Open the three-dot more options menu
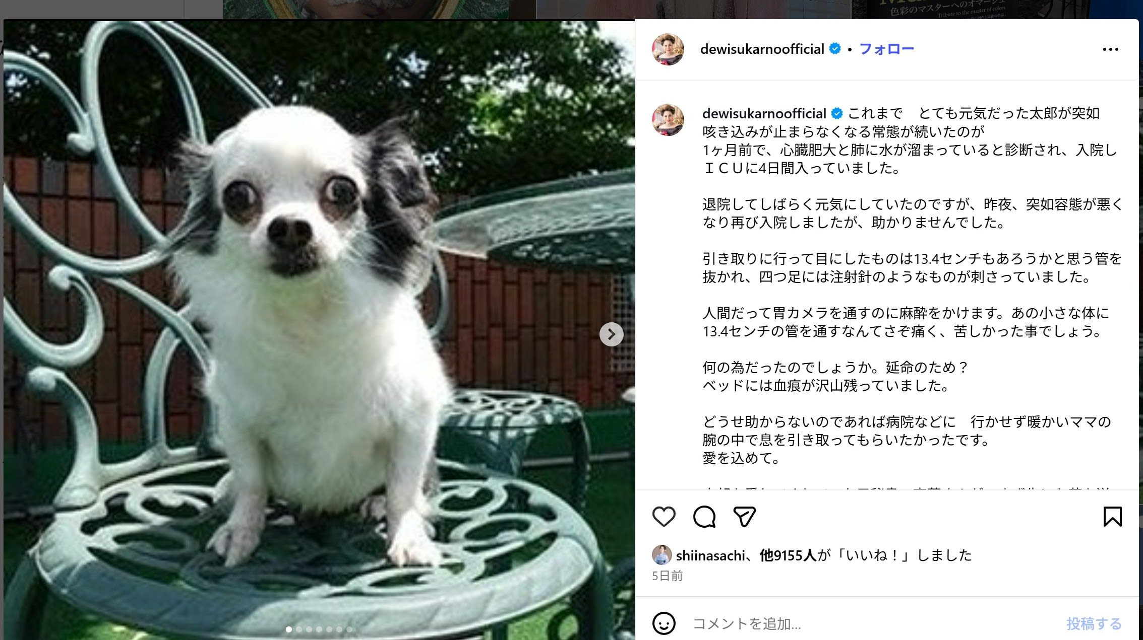Image resolution: width=1143 pixels, height=640 pixels. [1110, 49]
